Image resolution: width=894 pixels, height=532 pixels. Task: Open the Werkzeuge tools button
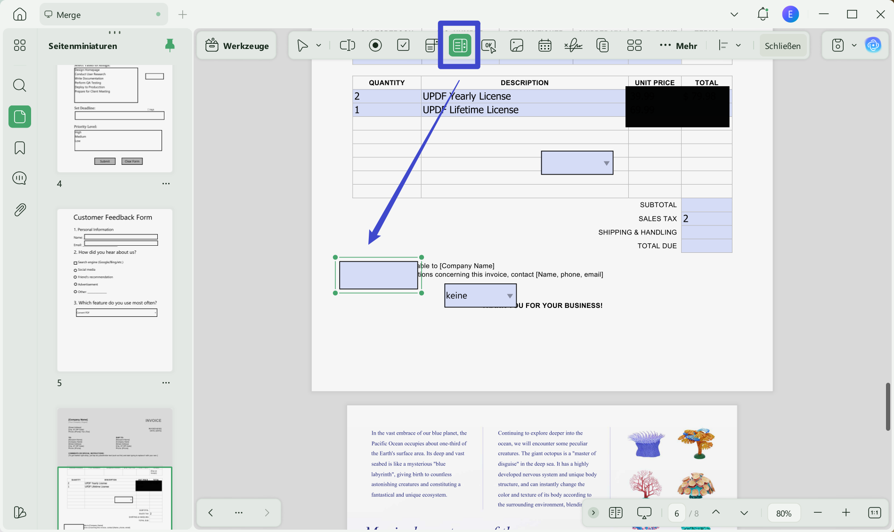pyautogui.click(x=237, y=46)
